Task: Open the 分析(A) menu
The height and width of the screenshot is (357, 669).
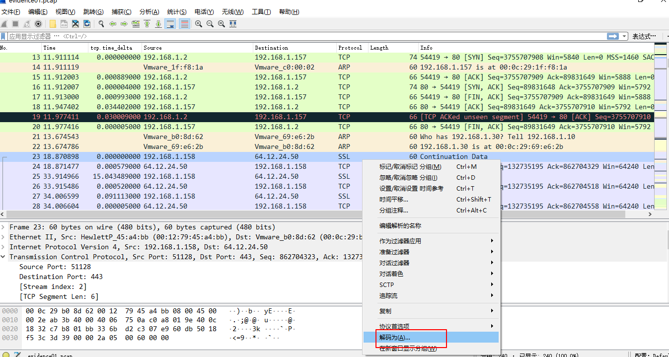Action: pos(149,12)
